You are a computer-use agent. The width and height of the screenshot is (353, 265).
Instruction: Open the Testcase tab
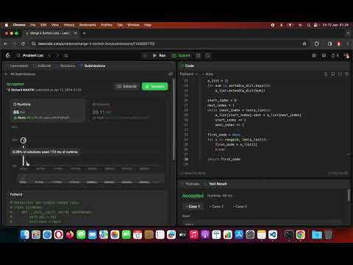pos(190,184)
